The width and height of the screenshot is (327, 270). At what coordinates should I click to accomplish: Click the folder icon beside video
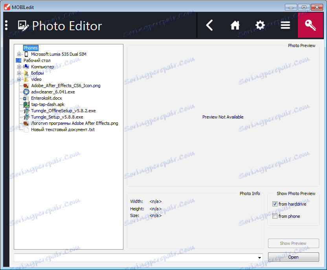[x=26, y=79]
